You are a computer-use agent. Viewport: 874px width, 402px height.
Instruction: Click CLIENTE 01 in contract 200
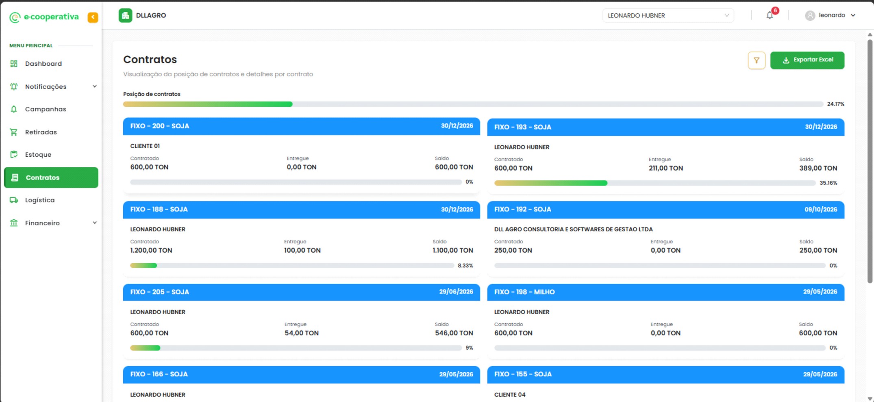coord(145,146)
